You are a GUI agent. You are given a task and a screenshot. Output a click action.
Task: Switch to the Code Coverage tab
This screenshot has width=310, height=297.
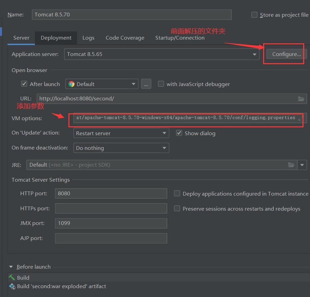125,38
